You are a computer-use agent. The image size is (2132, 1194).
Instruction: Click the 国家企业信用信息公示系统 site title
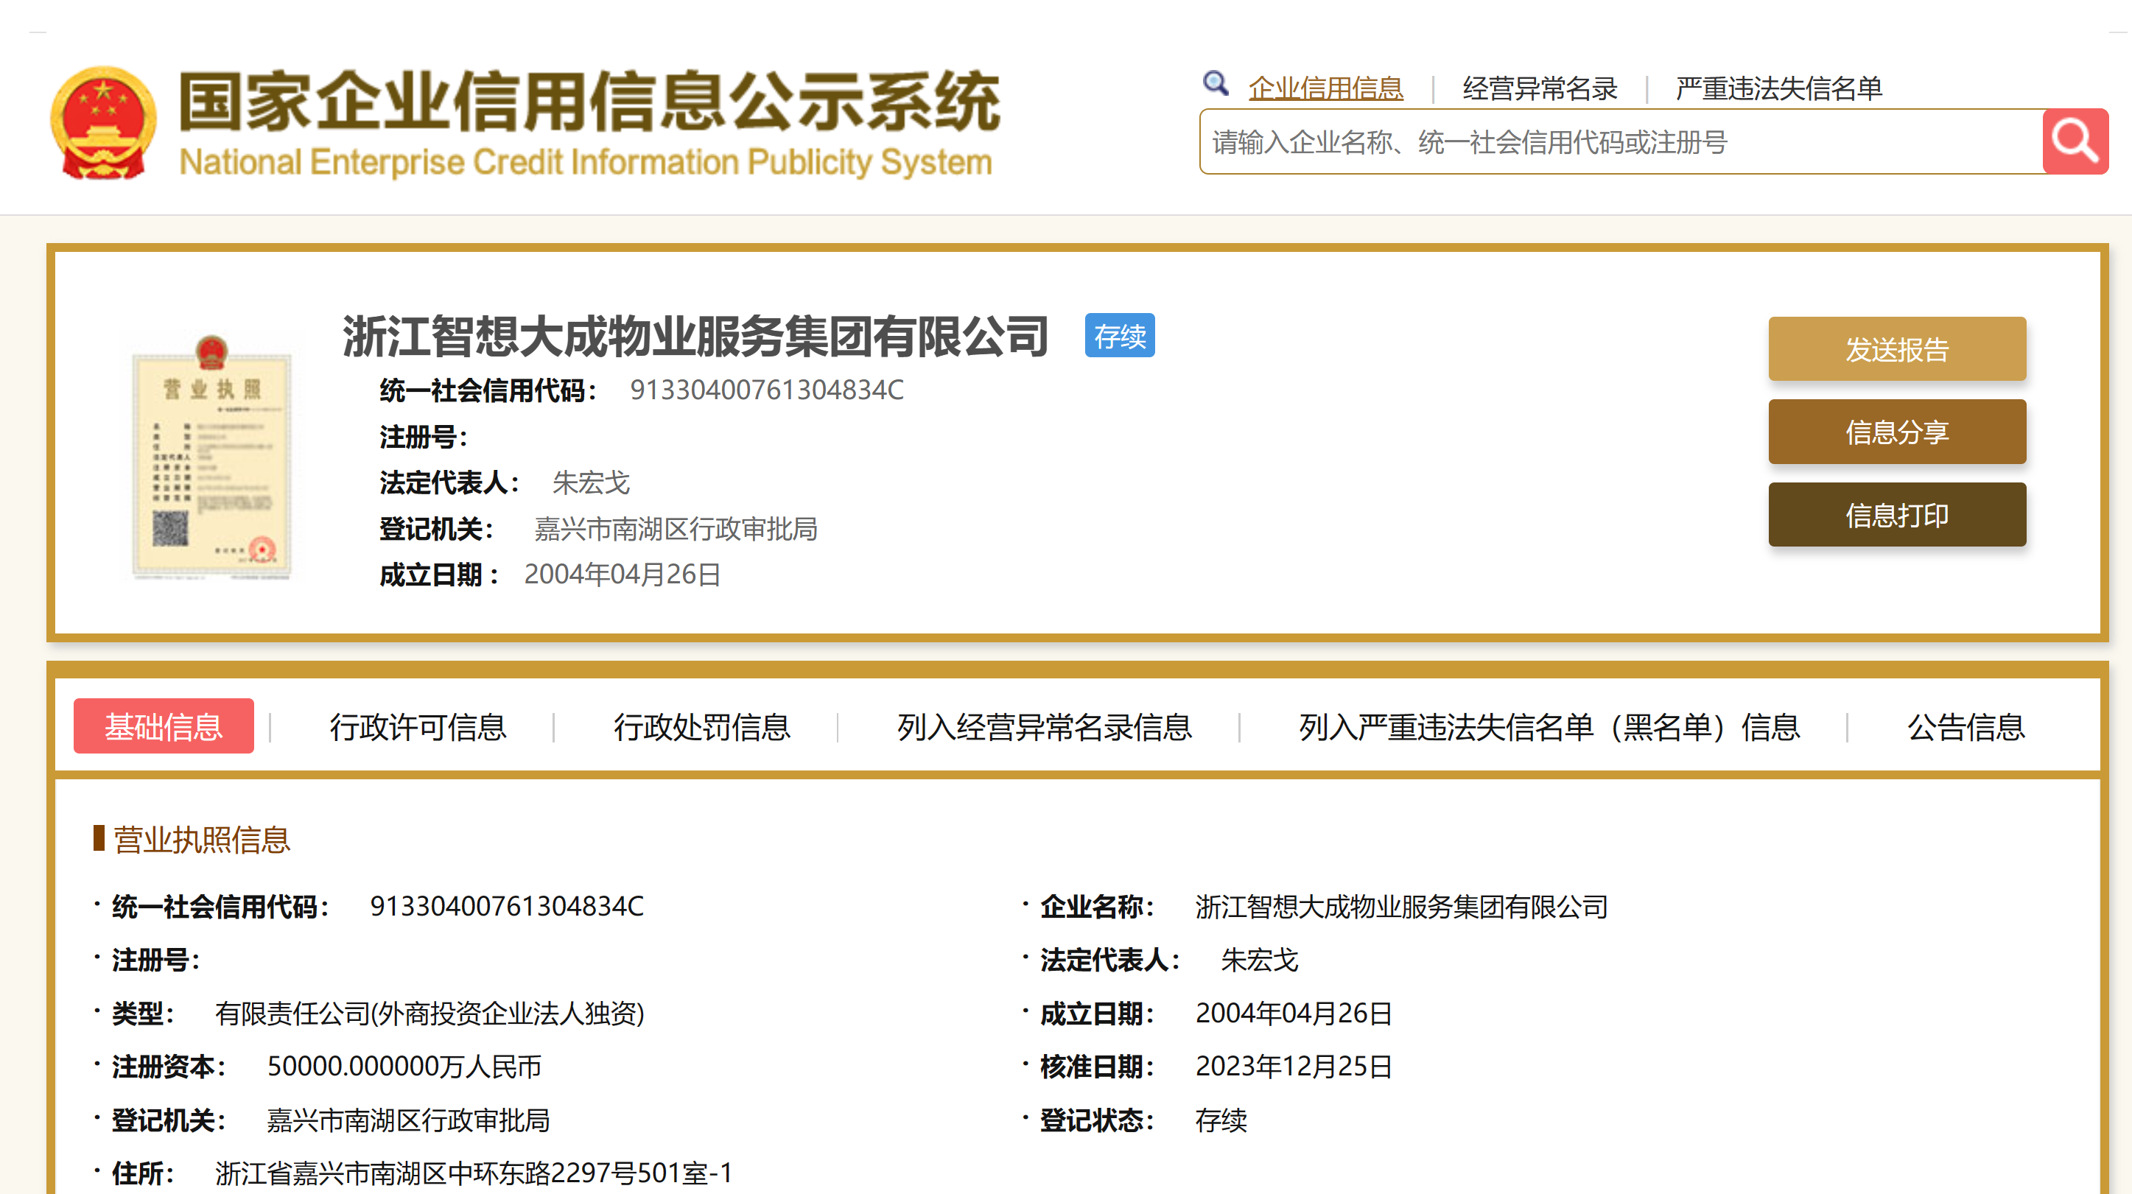coord(589,102)
